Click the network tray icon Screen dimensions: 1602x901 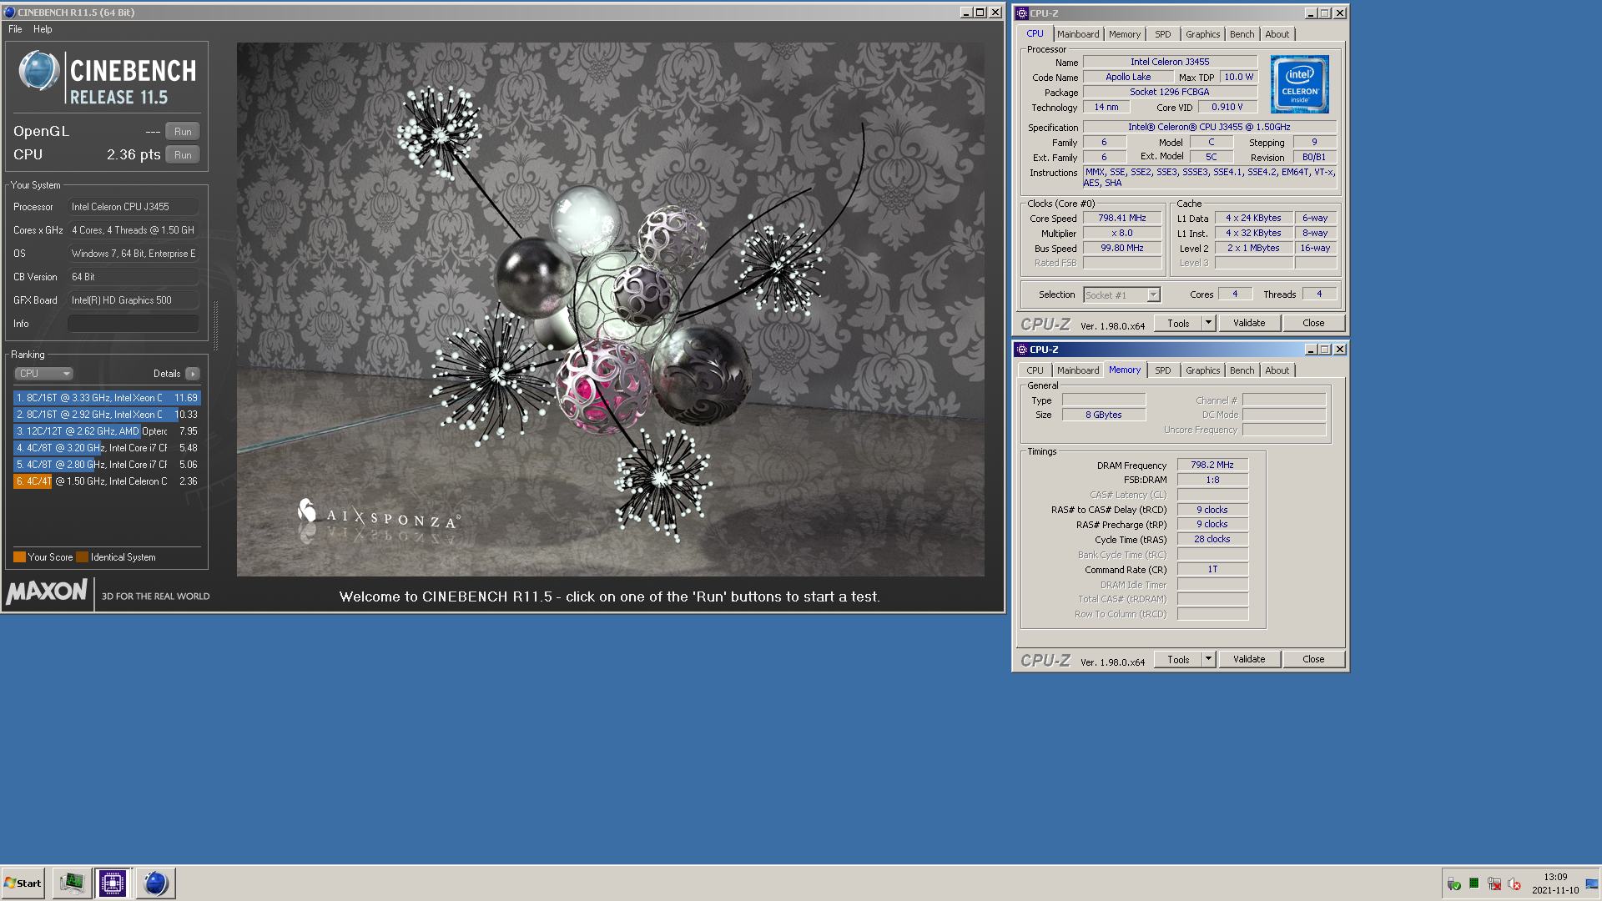[x=1494, y=884]
